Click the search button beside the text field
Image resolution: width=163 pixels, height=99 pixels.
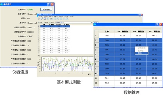click(x=96, y=22)
